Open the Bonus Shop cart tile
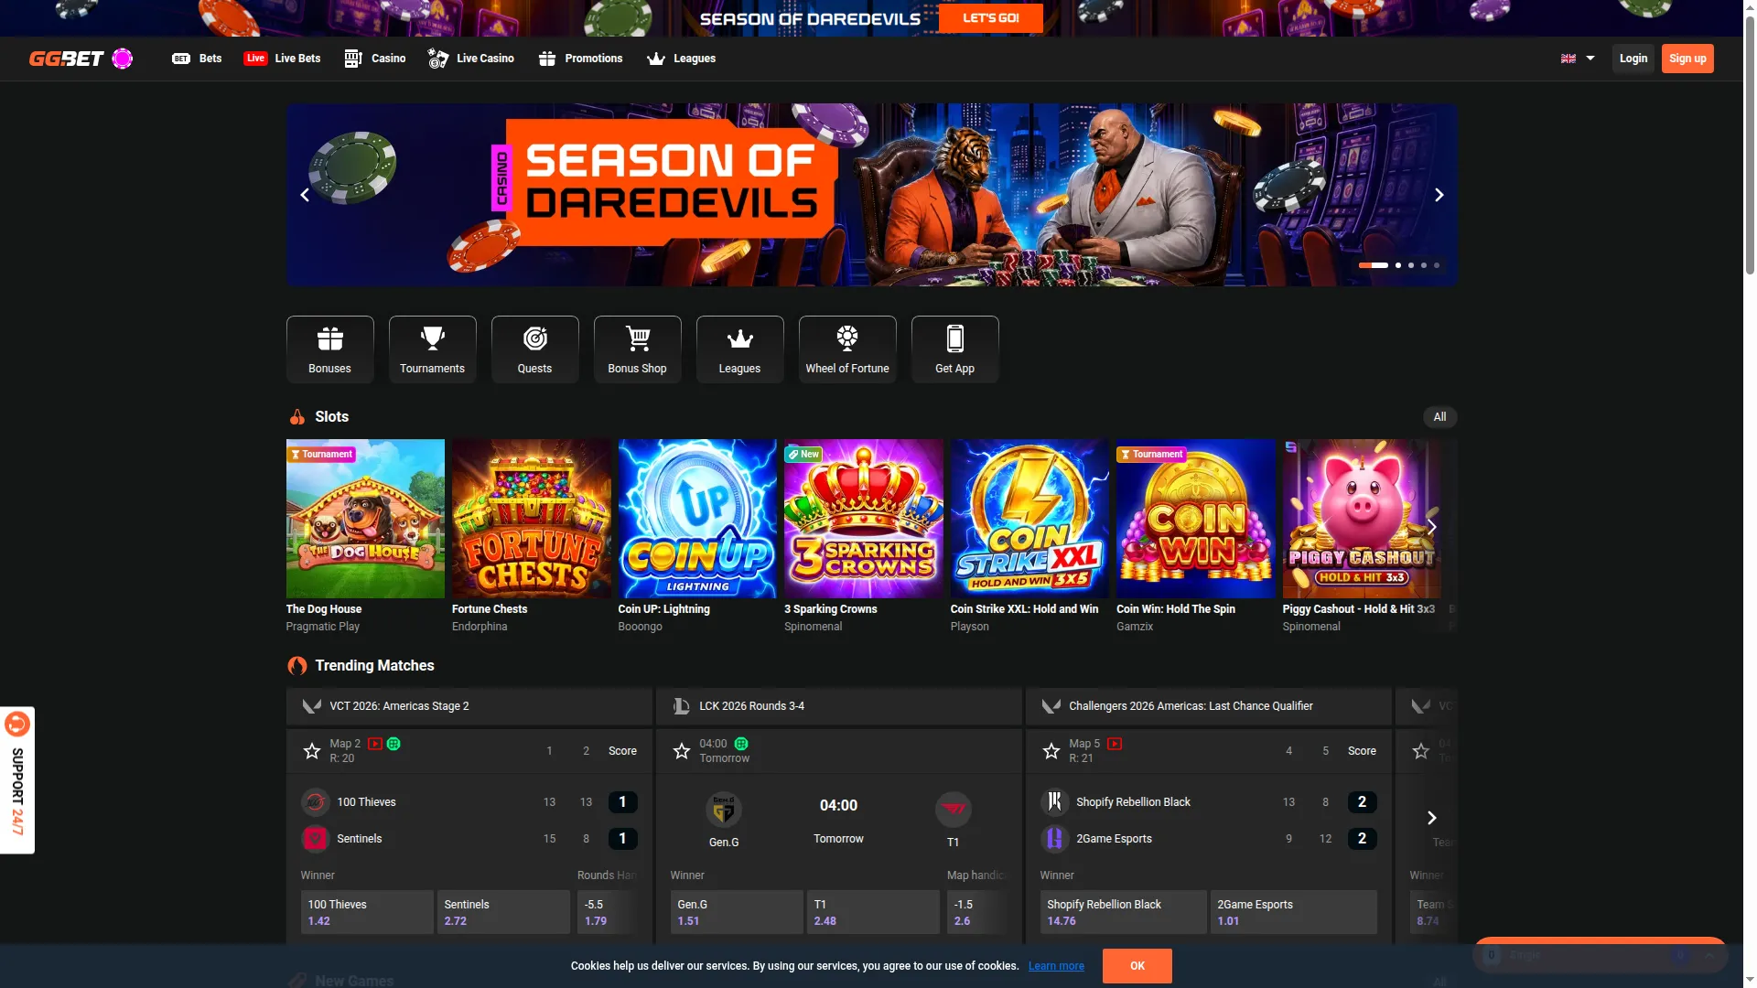This screenshot has height=988, width=1757. 637,349
